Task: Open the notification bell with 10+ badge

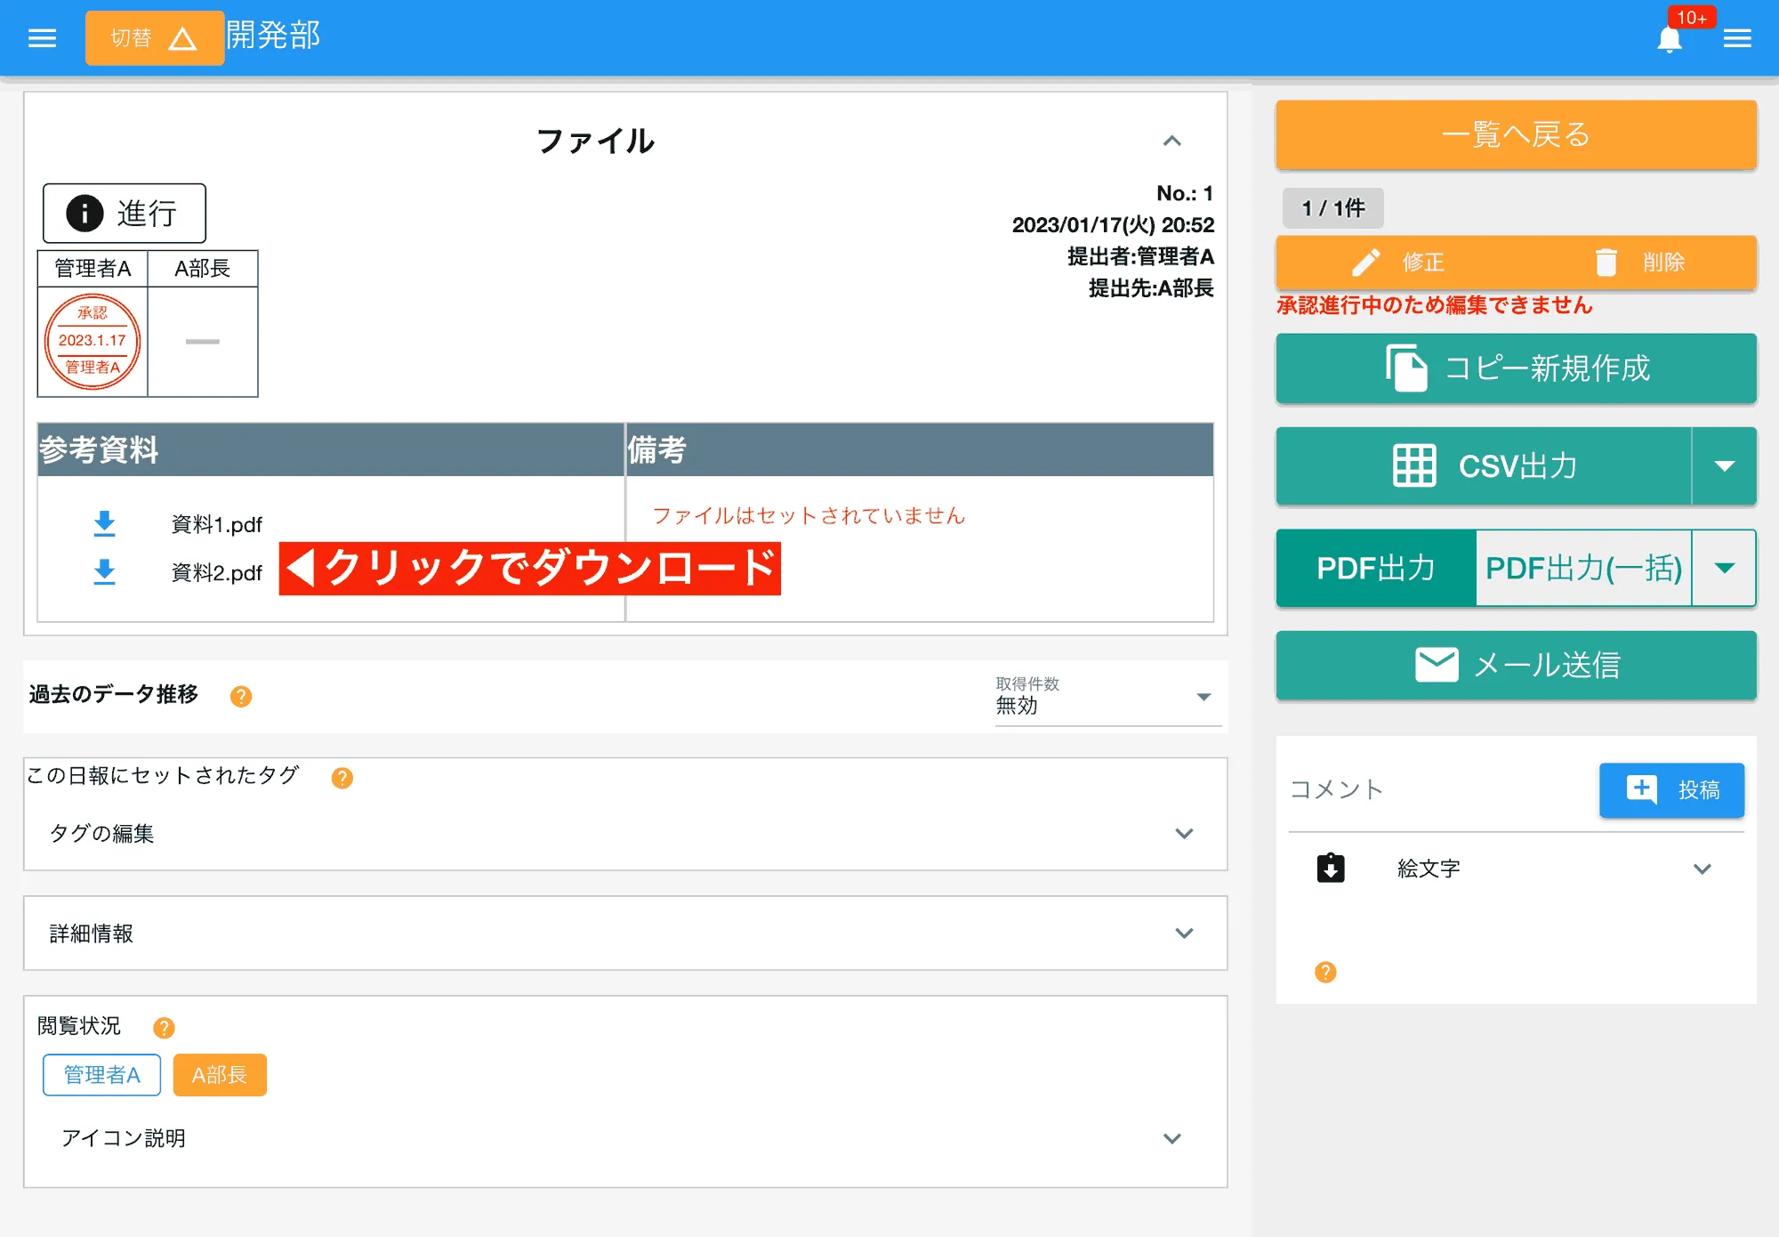Action: pos(1670,37)
